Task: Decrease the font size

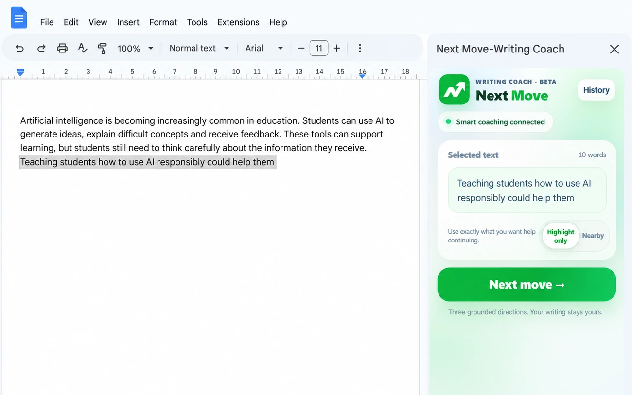Action: (301, 48)
